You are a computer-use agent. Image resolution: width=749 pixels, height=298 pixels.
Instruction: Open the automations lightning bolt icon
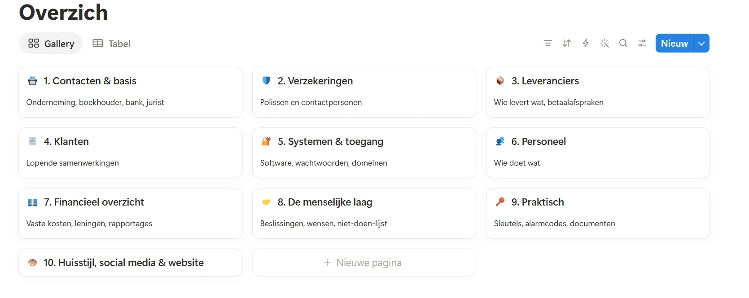point(586,43)
